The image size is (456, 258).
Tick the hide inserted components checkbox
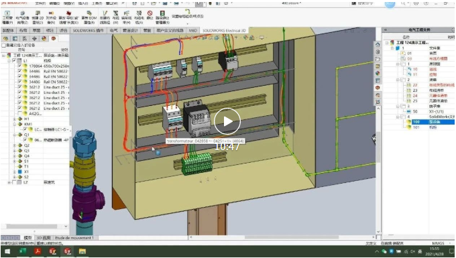click(x=4, y=46)
